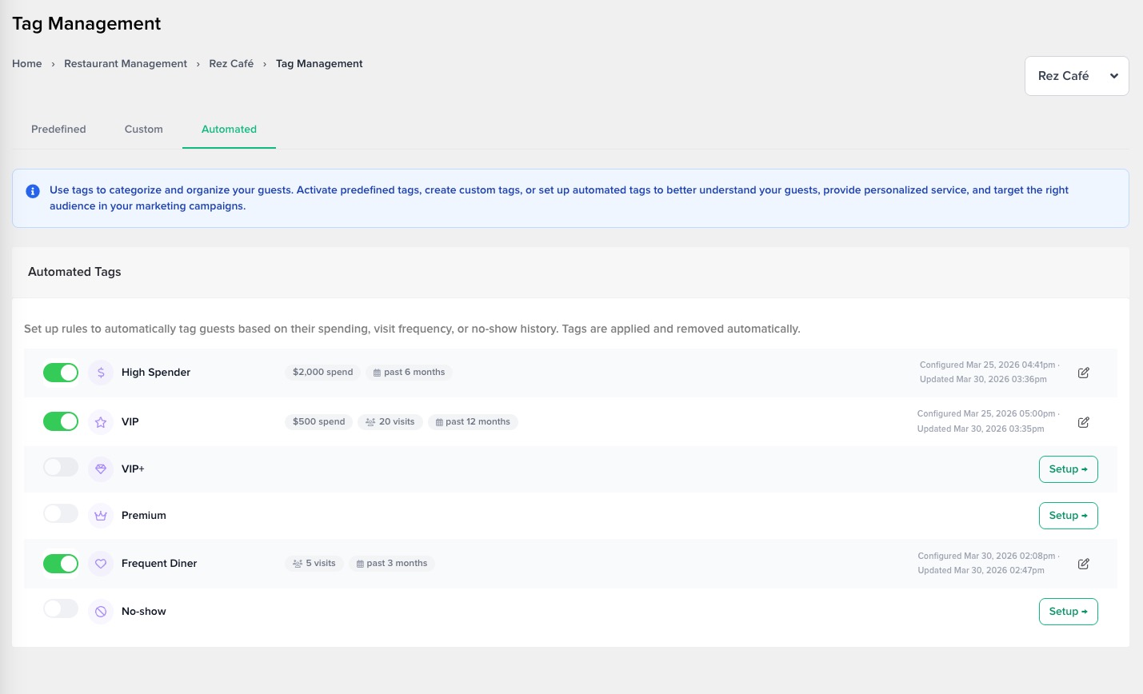
Task: Disable the High Spender toggle
Action: pos(61,373)
